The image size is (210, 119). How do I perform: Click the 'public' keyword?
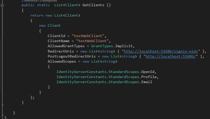(x=28, y=5)
